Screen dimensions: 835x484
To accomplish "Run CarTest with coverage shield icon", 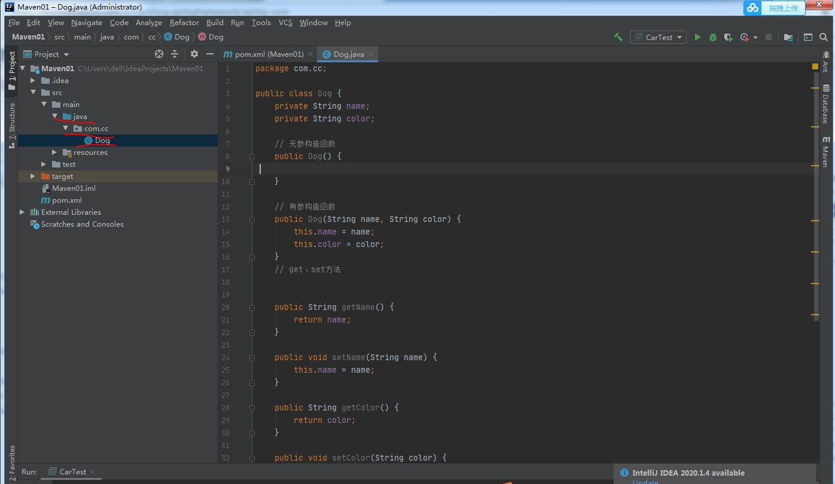I will tap(728, 37).
